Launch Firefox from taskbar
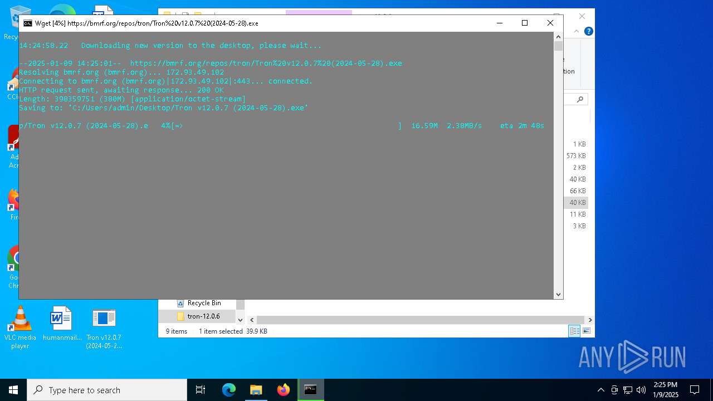This screenshot has height=401, width=713. pyautogui.click(x=284, y=390)
